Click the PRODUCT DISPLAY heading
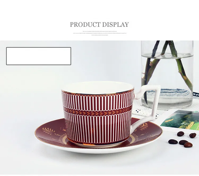199x176 pixels. (99, 25)
